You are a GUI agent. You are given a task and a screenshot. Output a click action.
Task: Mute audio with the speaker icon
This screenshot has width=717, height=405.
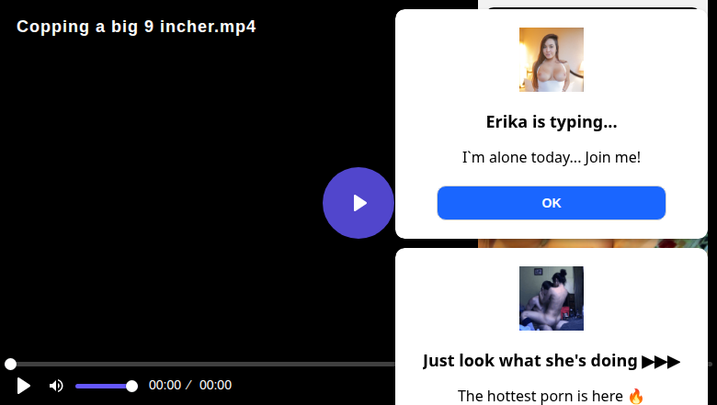(56, 386)
